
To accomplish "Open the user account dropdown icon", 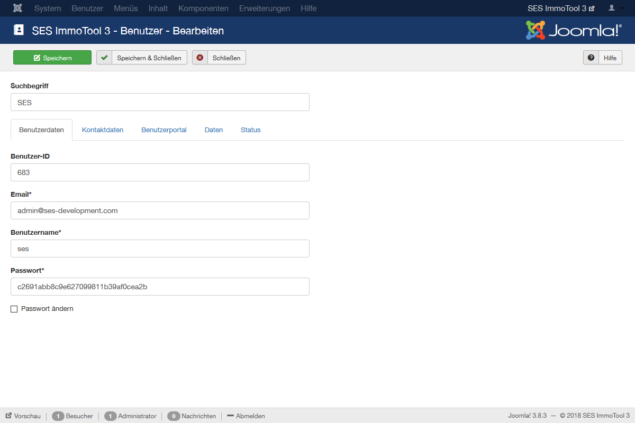I will 615,8.
